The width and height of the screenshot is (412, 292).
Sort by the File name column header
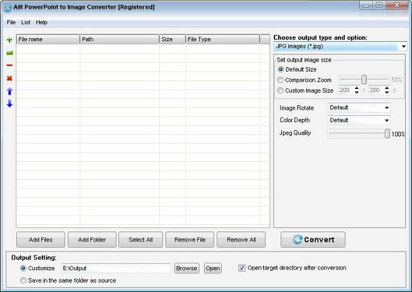pyautogui.click(x=48, y=39)
